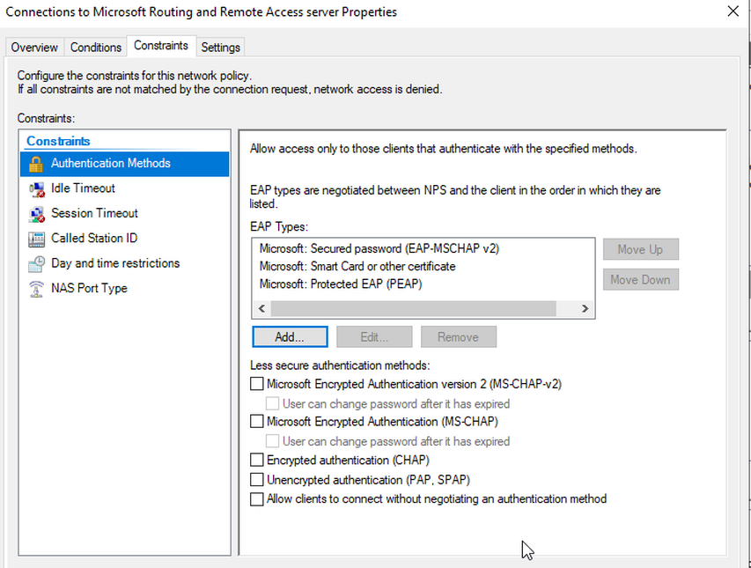This screenshot has width=751, height=568.
Task: Select NAS Port Type constraint
Action: [124, 288]
